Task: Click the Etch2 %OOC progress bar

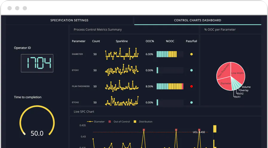Action: (x=170, y=103)
